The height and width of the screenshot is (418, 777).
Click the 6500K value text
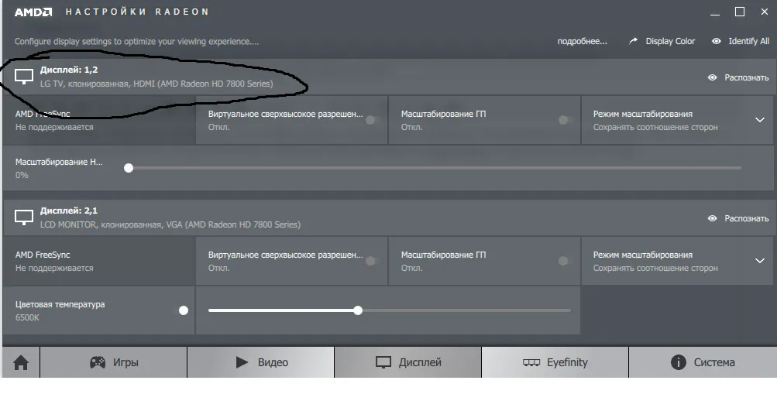tap(27, 317)
